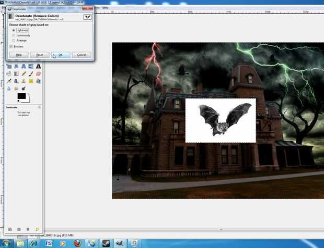The height and width of the screenshot is (248, 324).
Task: Click the GIMP taskbar icon
Action: (x=120, y=243)
